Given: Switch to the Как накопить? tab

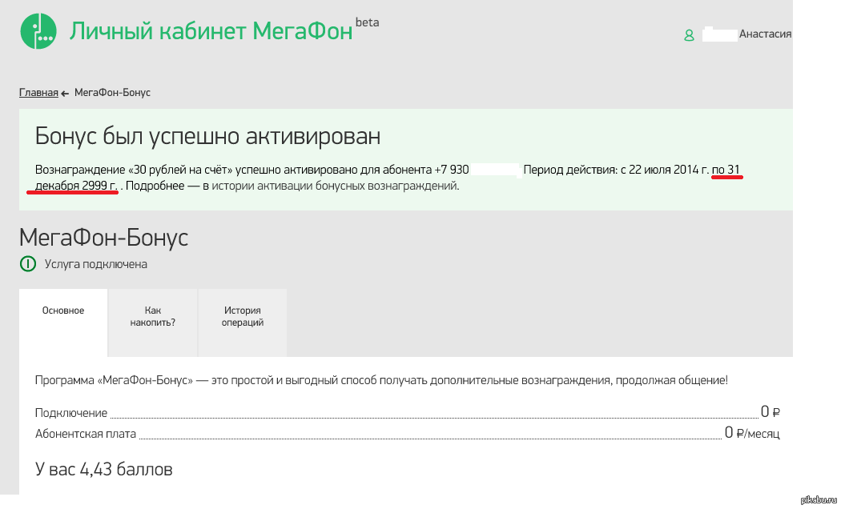Looking at the screenshot, I should [x=153, y=323].
